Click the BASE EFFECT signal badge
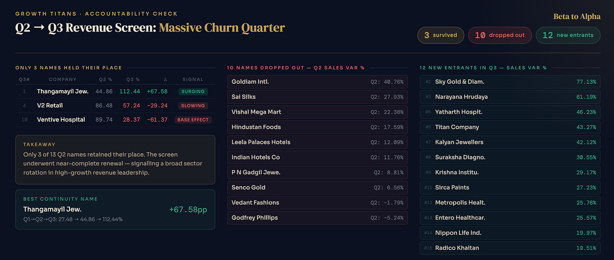The width and height of the screenshot is (614, 260). tap(193, 120)
